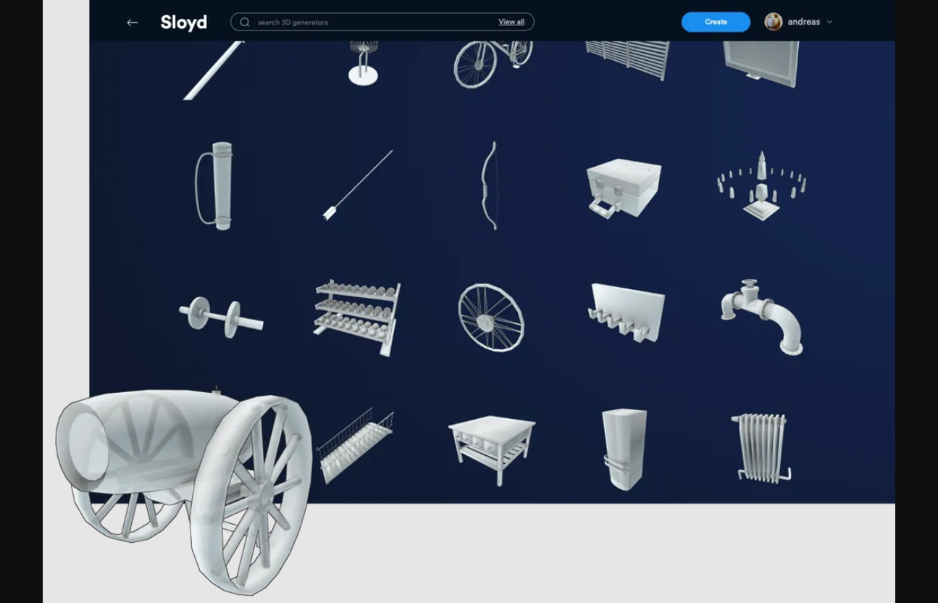Choose the spoked wheel model
Screen dimensions: 938x603
[491, 317]
